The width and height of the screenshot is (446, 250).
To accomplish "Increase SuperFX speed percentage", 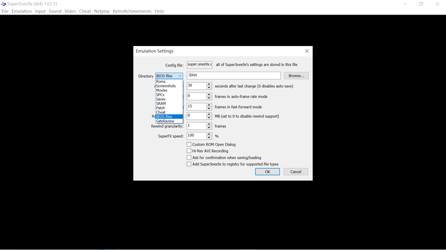I will point(209,134).
